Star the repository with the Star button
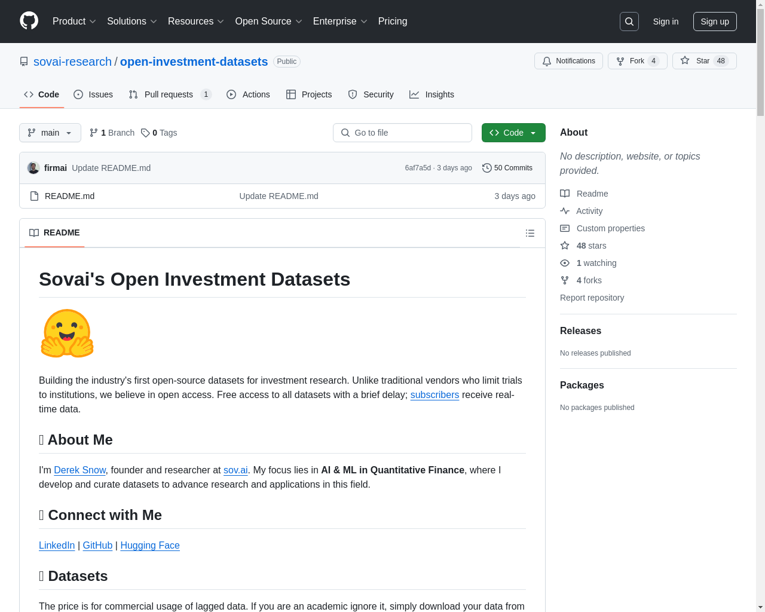This screenshot has height=612, width=765. [x=704, y=61]
